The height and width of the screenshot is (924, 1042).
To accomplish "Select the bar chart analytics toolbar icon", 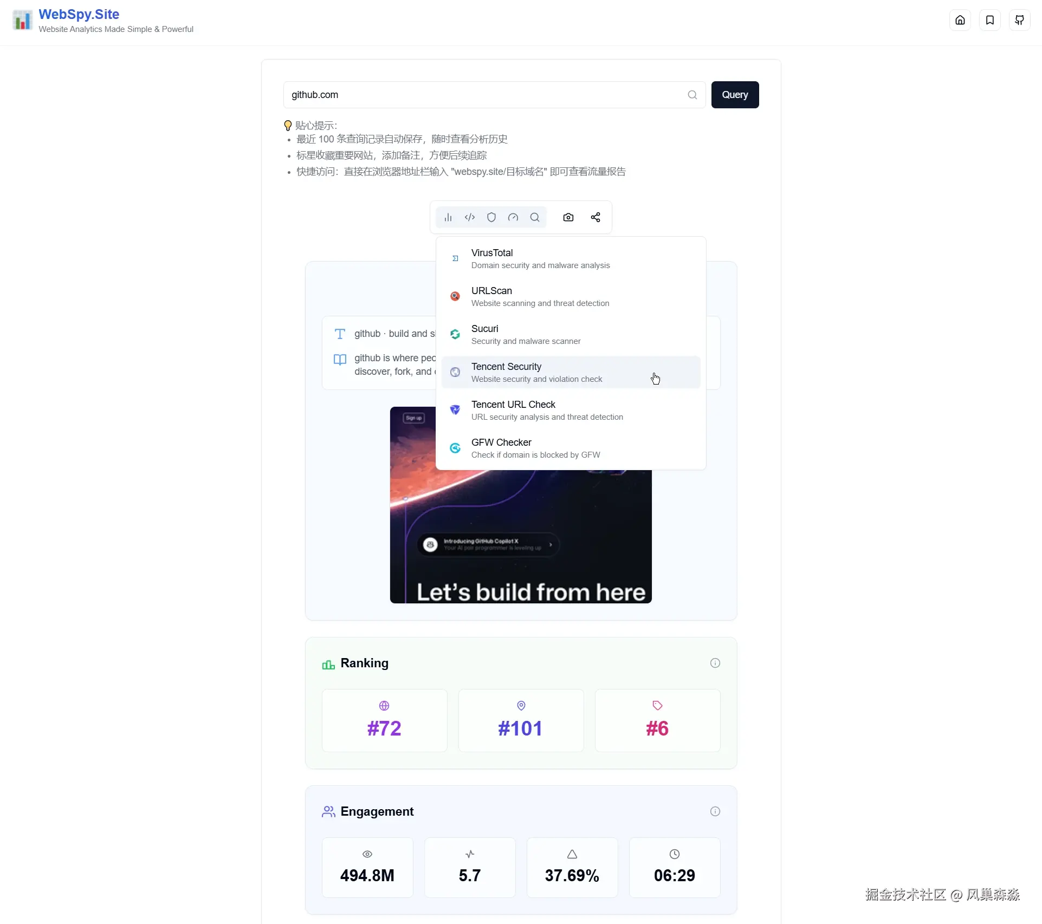I will (448, 217).
